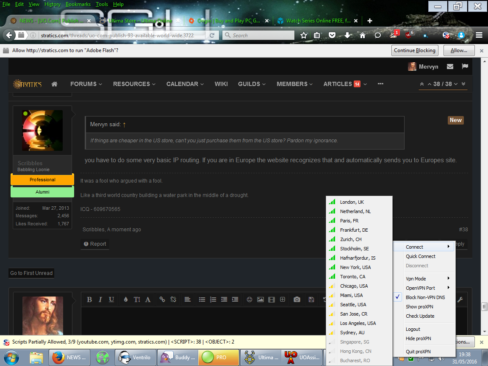Upload a picture with the camera icon
Image resolution: width=488 pixels, height=366 pixels.
297,299
